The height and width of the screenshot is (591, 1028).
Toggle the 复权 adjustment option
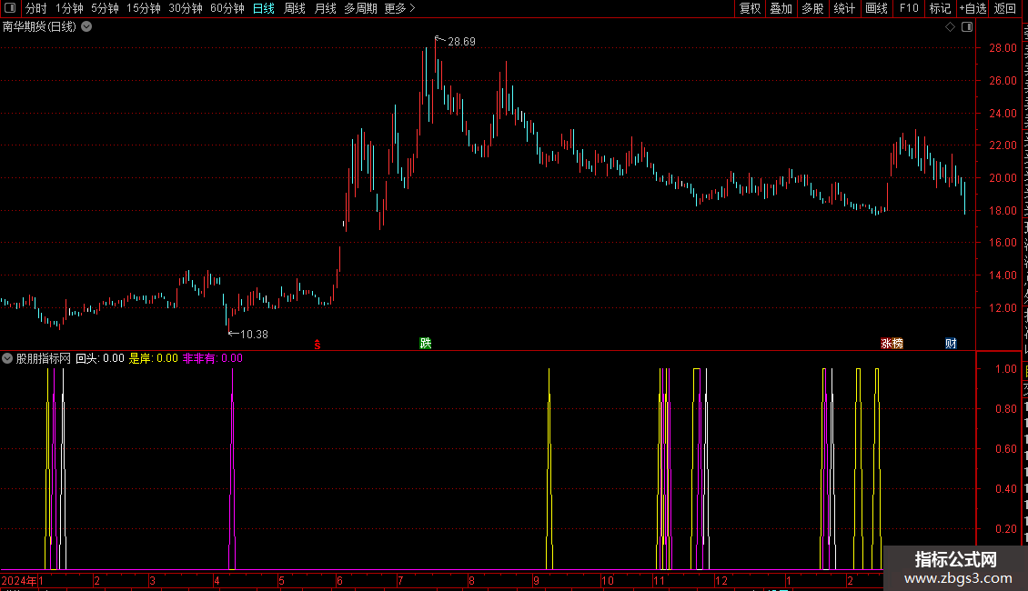[750, 8]
